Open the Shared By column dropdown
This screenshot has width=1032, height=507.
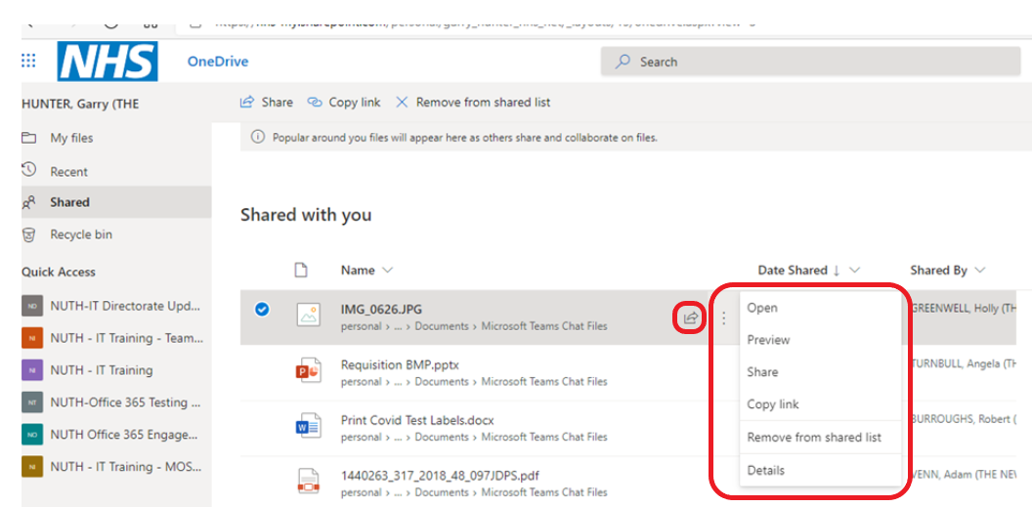(979, 271)
